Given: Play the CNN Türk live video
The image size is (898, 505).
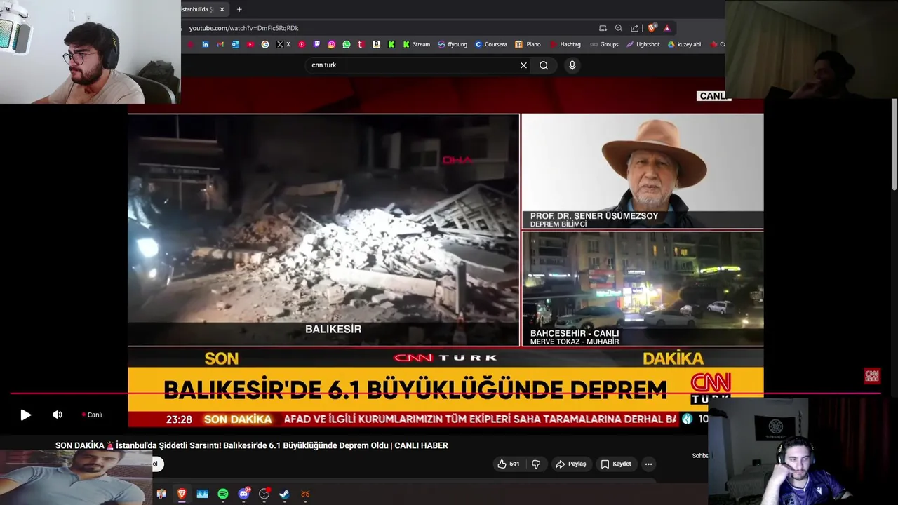Looking at the screenshot, I should click(x=25, y=415).
